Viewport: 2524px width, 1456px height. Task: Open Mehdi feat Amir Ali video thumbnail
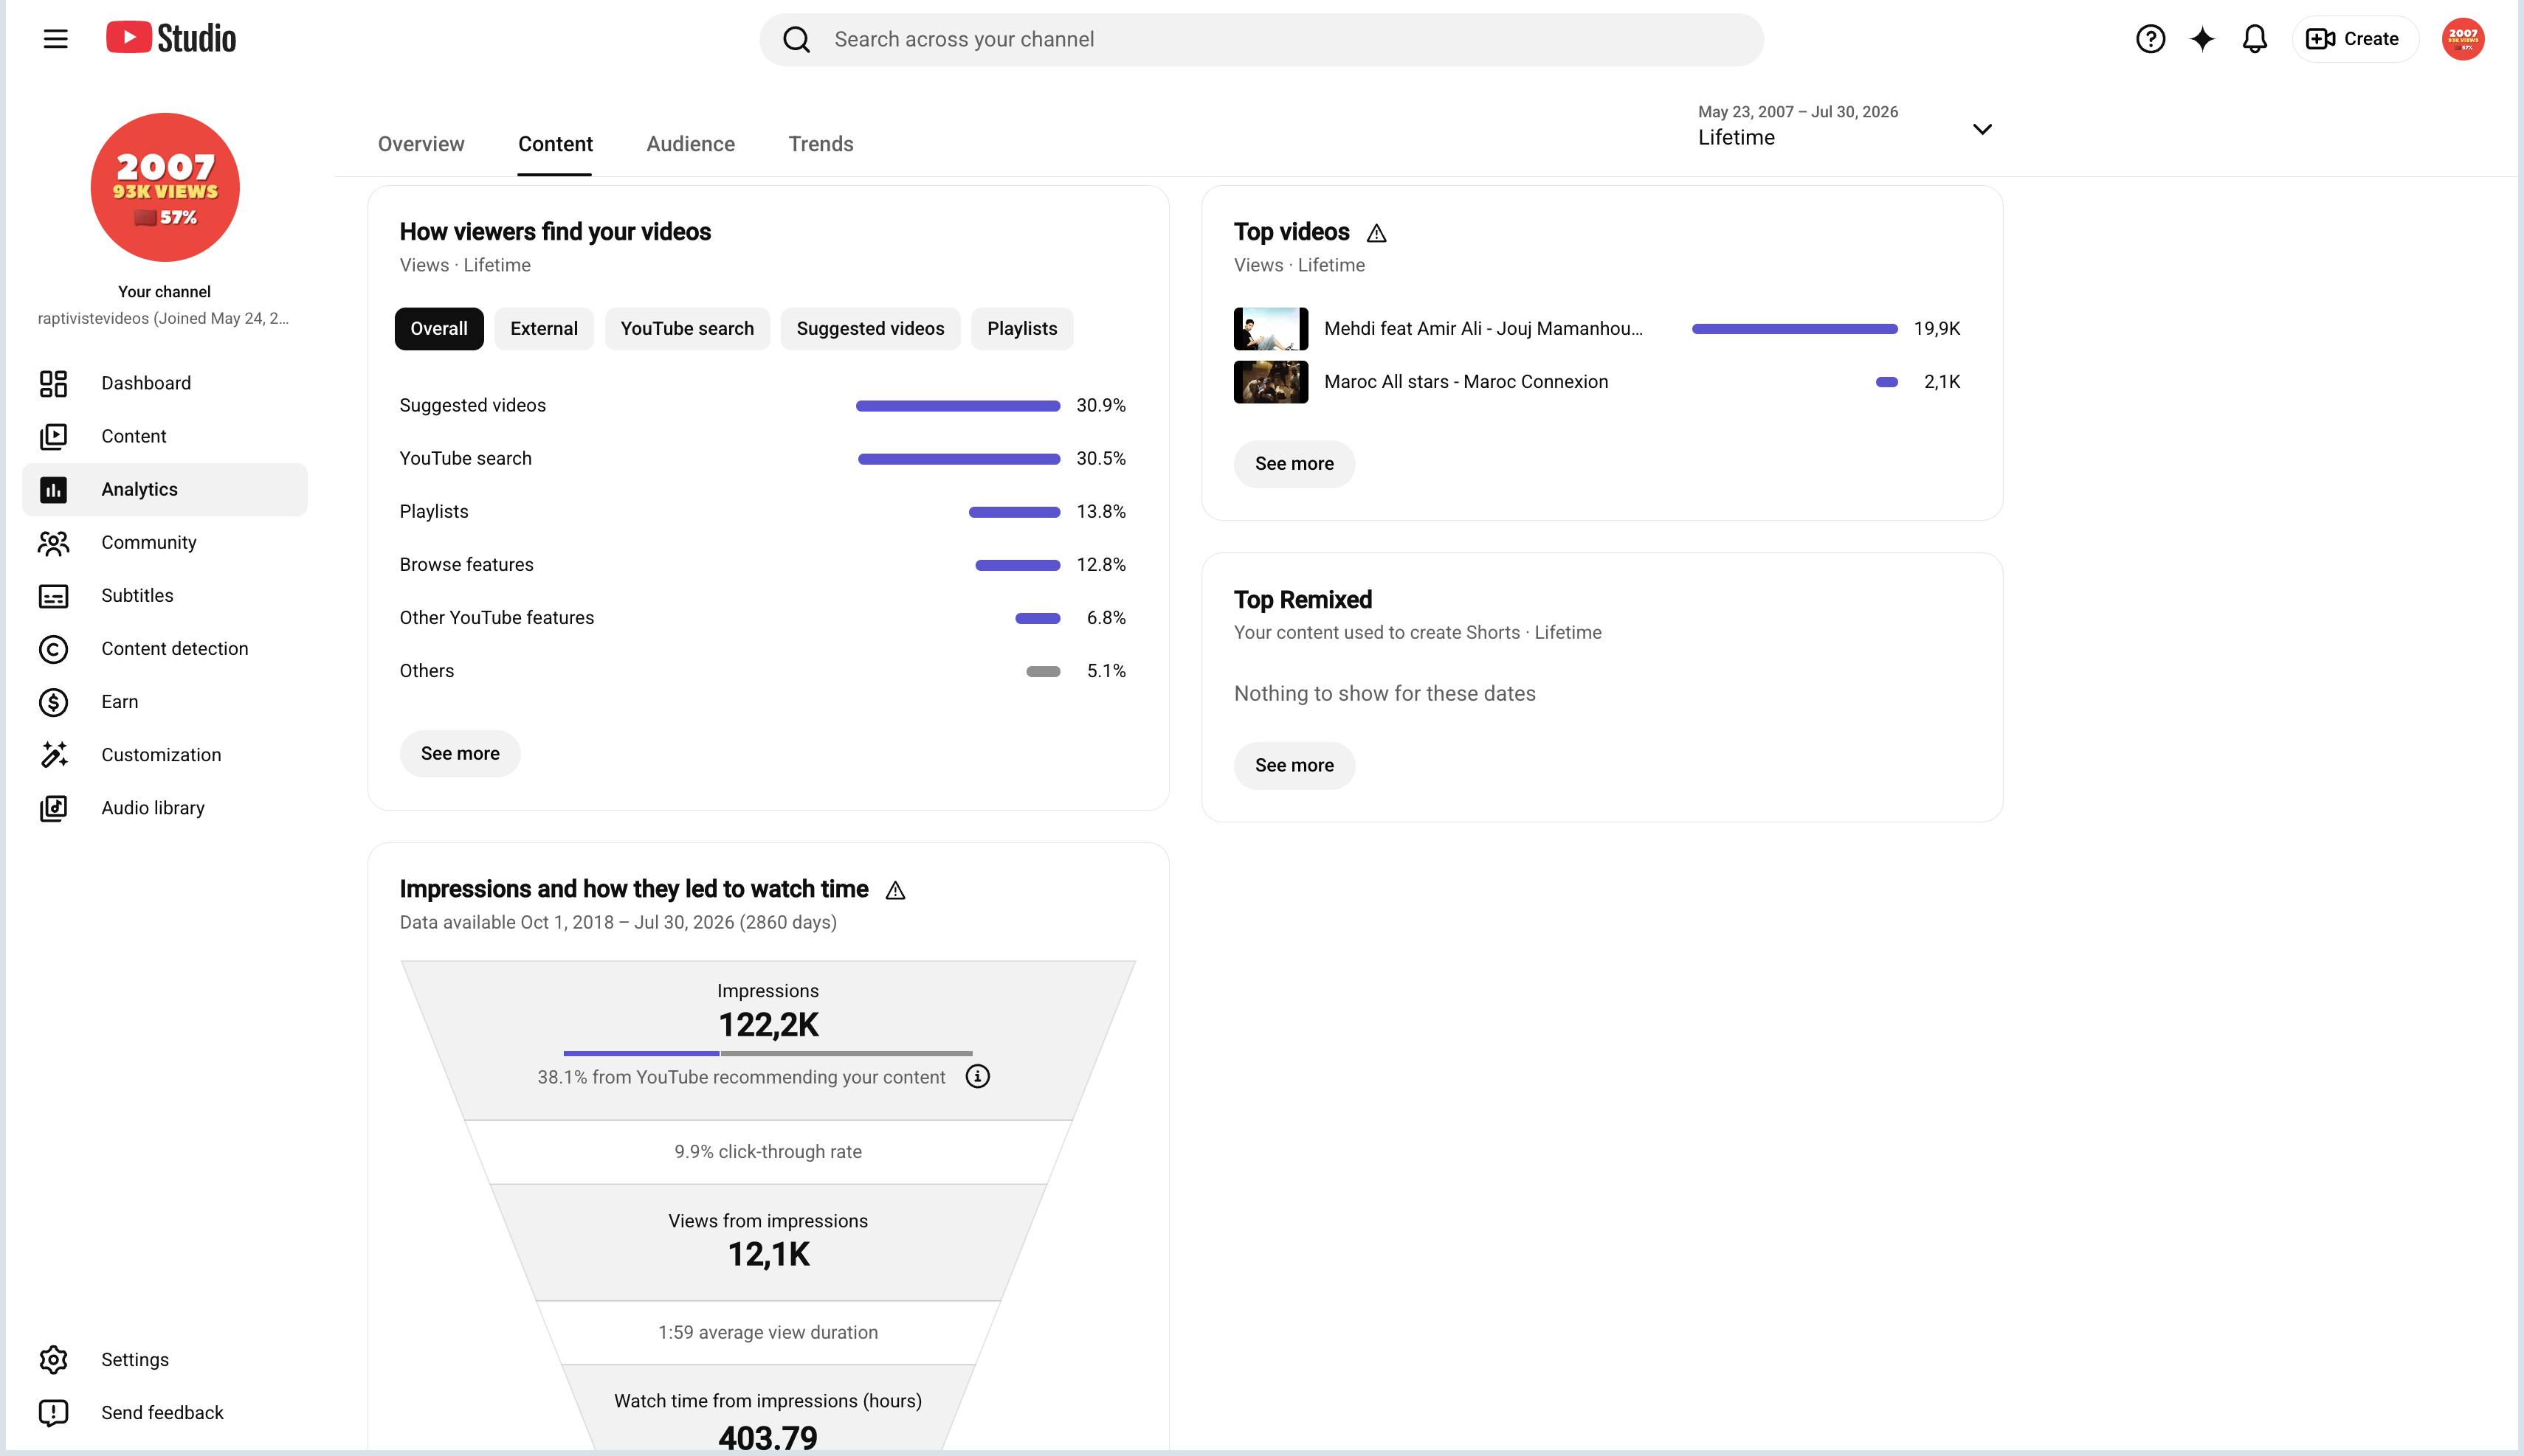[x=1271, y=329]
